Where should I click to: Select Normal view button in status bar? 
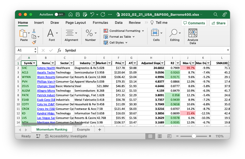(x=150, y=136)
